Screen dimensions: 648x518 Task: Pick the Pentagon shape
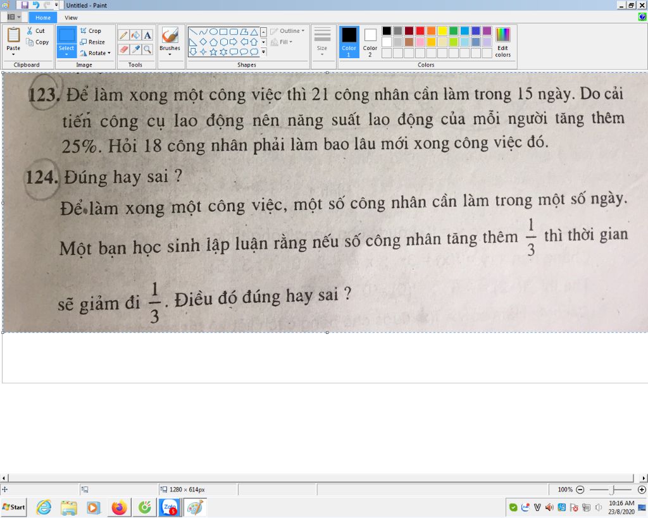click(213, 42)
